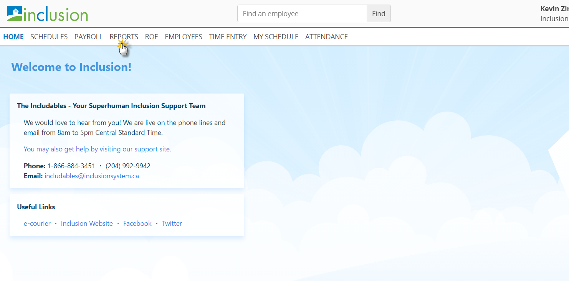Click the user name at top right
569x281 pixels.
tap(554, 9)
